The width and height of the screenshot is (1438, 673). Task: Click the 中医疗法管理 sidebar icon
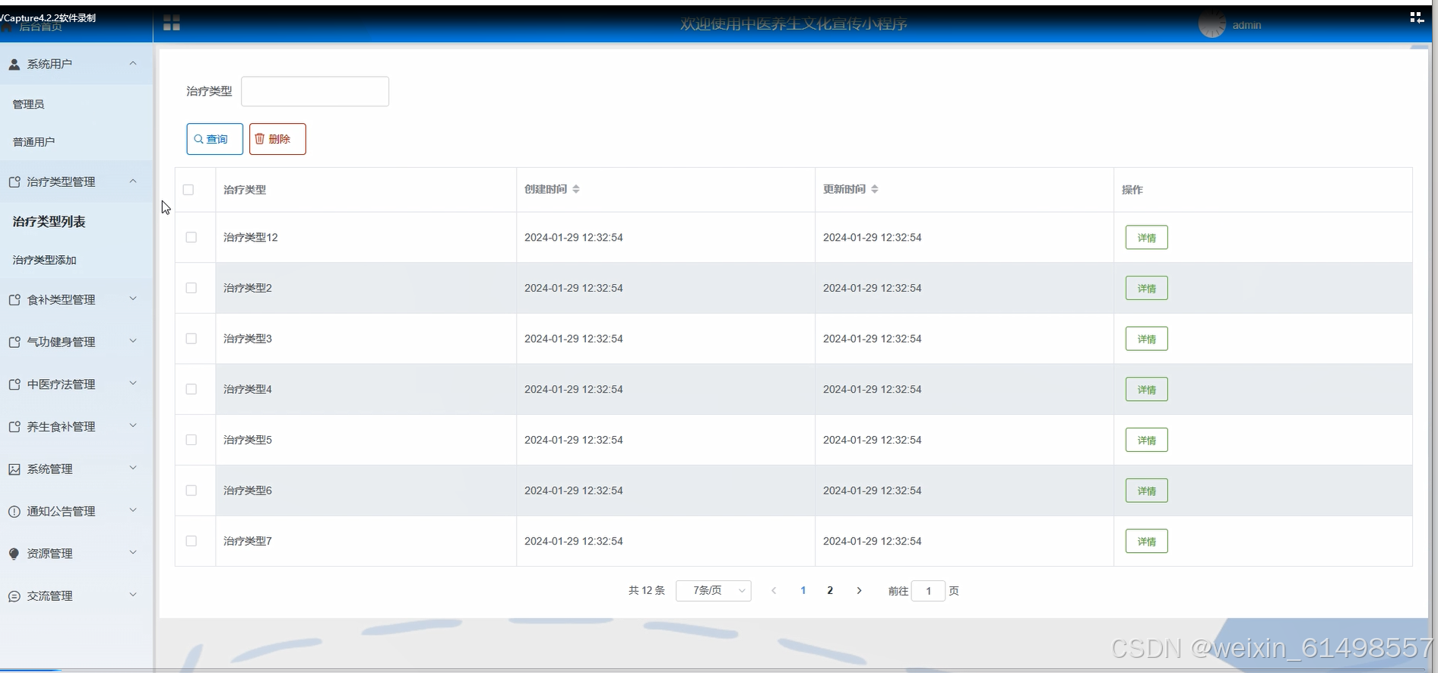14,385
